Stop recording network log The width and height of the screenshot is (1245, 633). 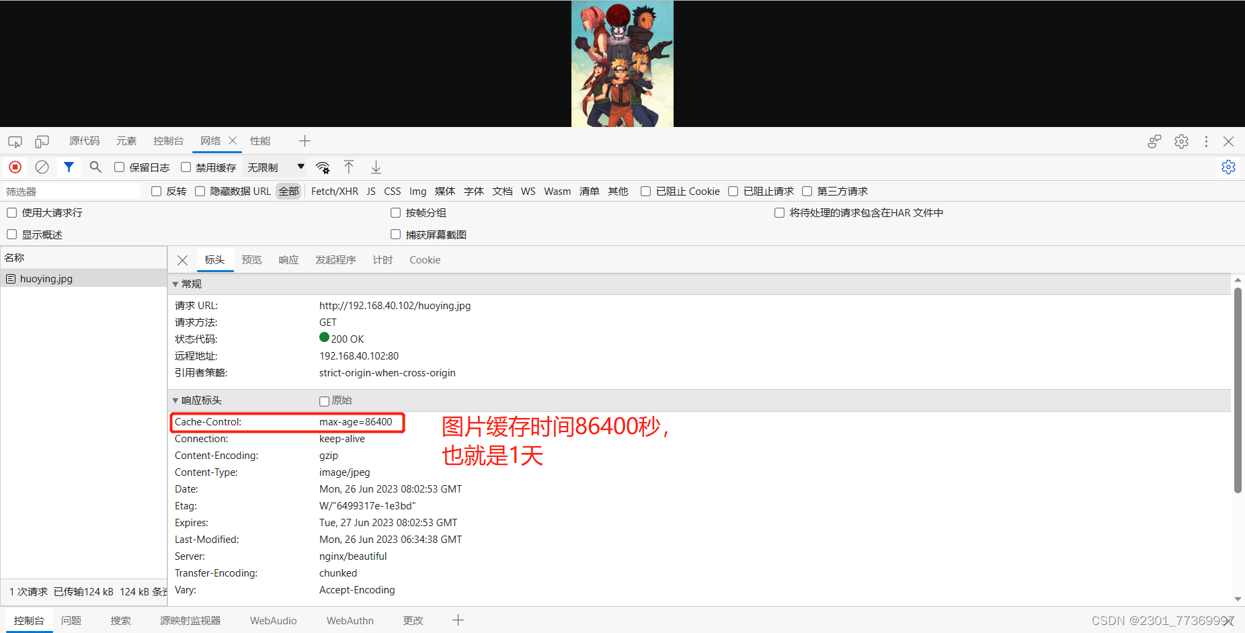15,167
